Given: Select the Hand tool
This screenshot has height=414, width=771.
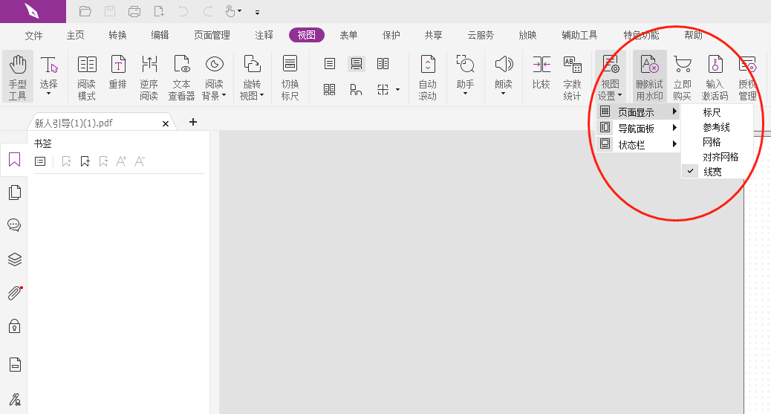Looking at the screenshot, I should pos(17,76).
